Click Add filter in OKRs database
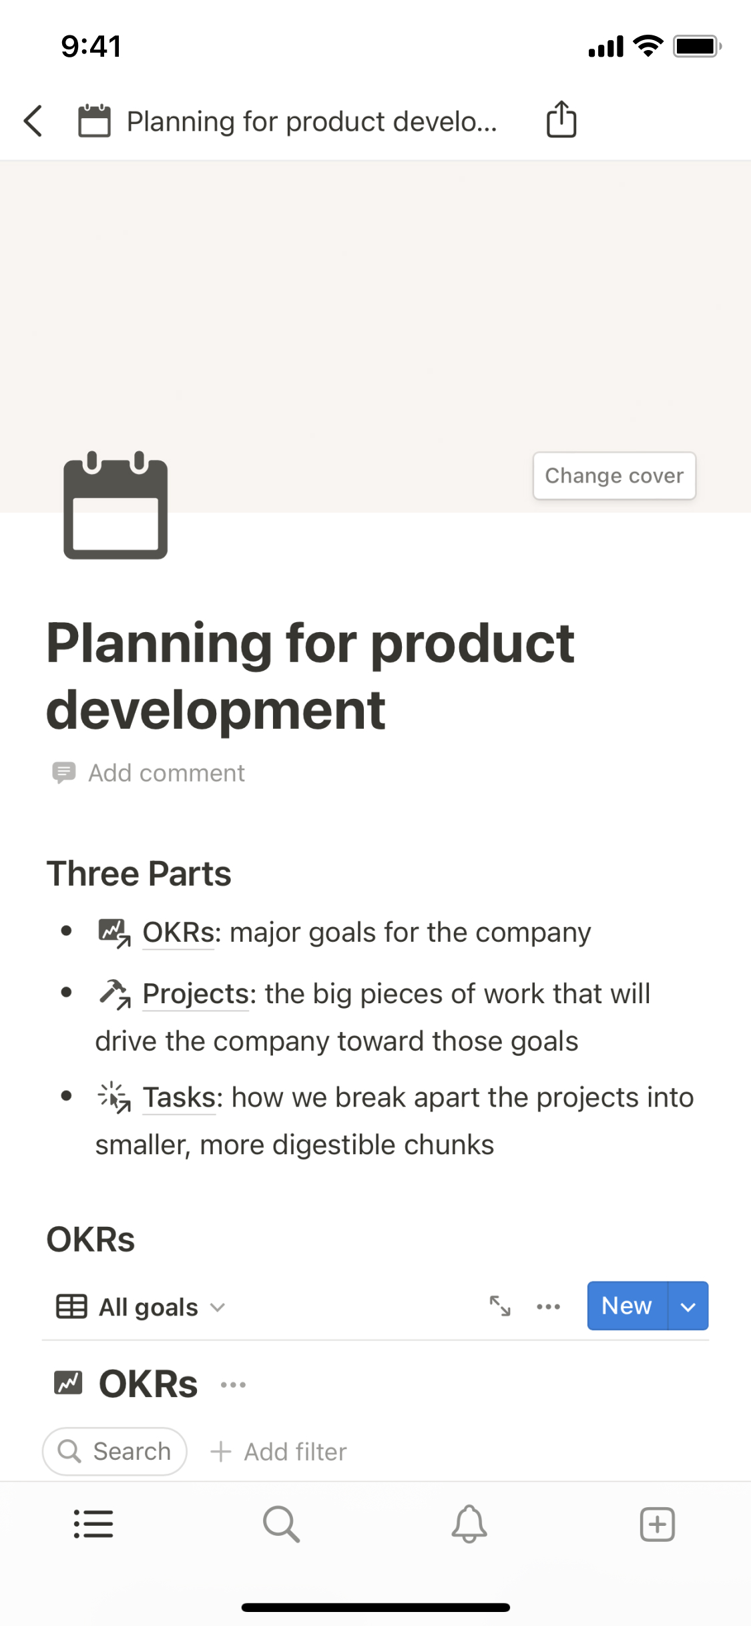Image resolution: width=751 pixels, height=1626 pixels. tap(278, 1452)
